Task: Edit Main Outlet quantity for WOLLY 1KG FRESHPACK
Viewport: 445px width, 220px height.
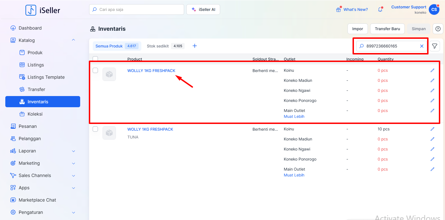Action: 432,169
